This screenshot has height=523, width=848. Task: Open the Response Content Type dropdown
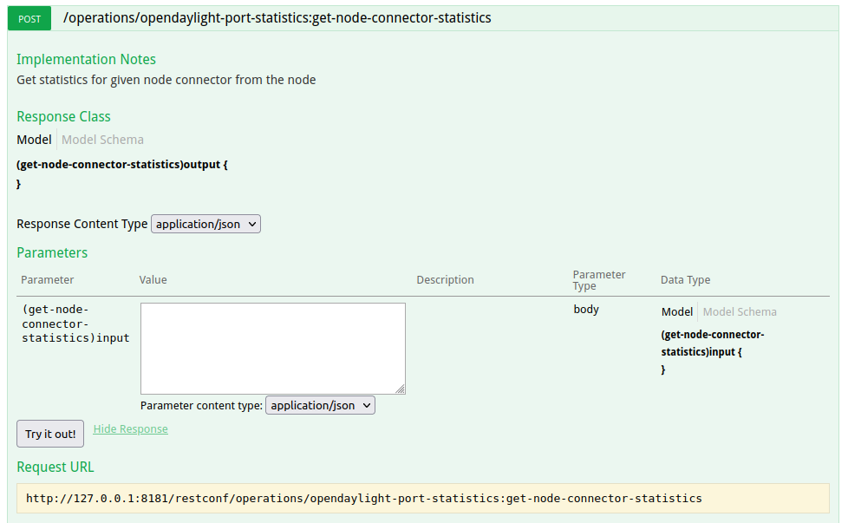click(205, 224)
